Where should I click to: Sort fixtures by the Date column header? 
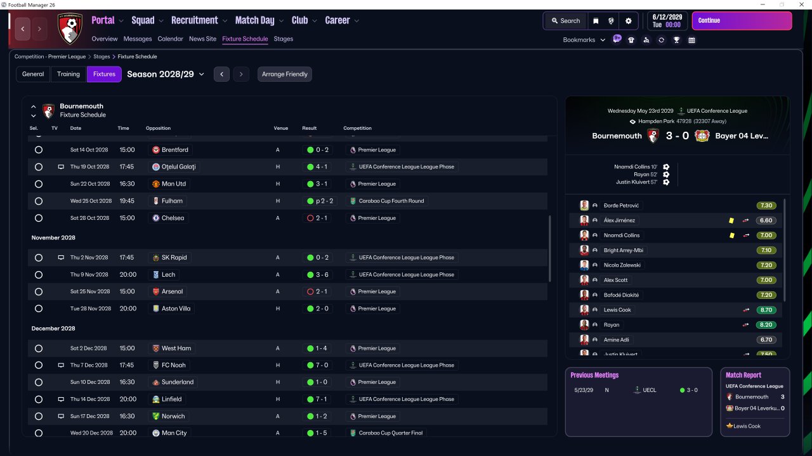pyautogui.click(x=75, y=128)
